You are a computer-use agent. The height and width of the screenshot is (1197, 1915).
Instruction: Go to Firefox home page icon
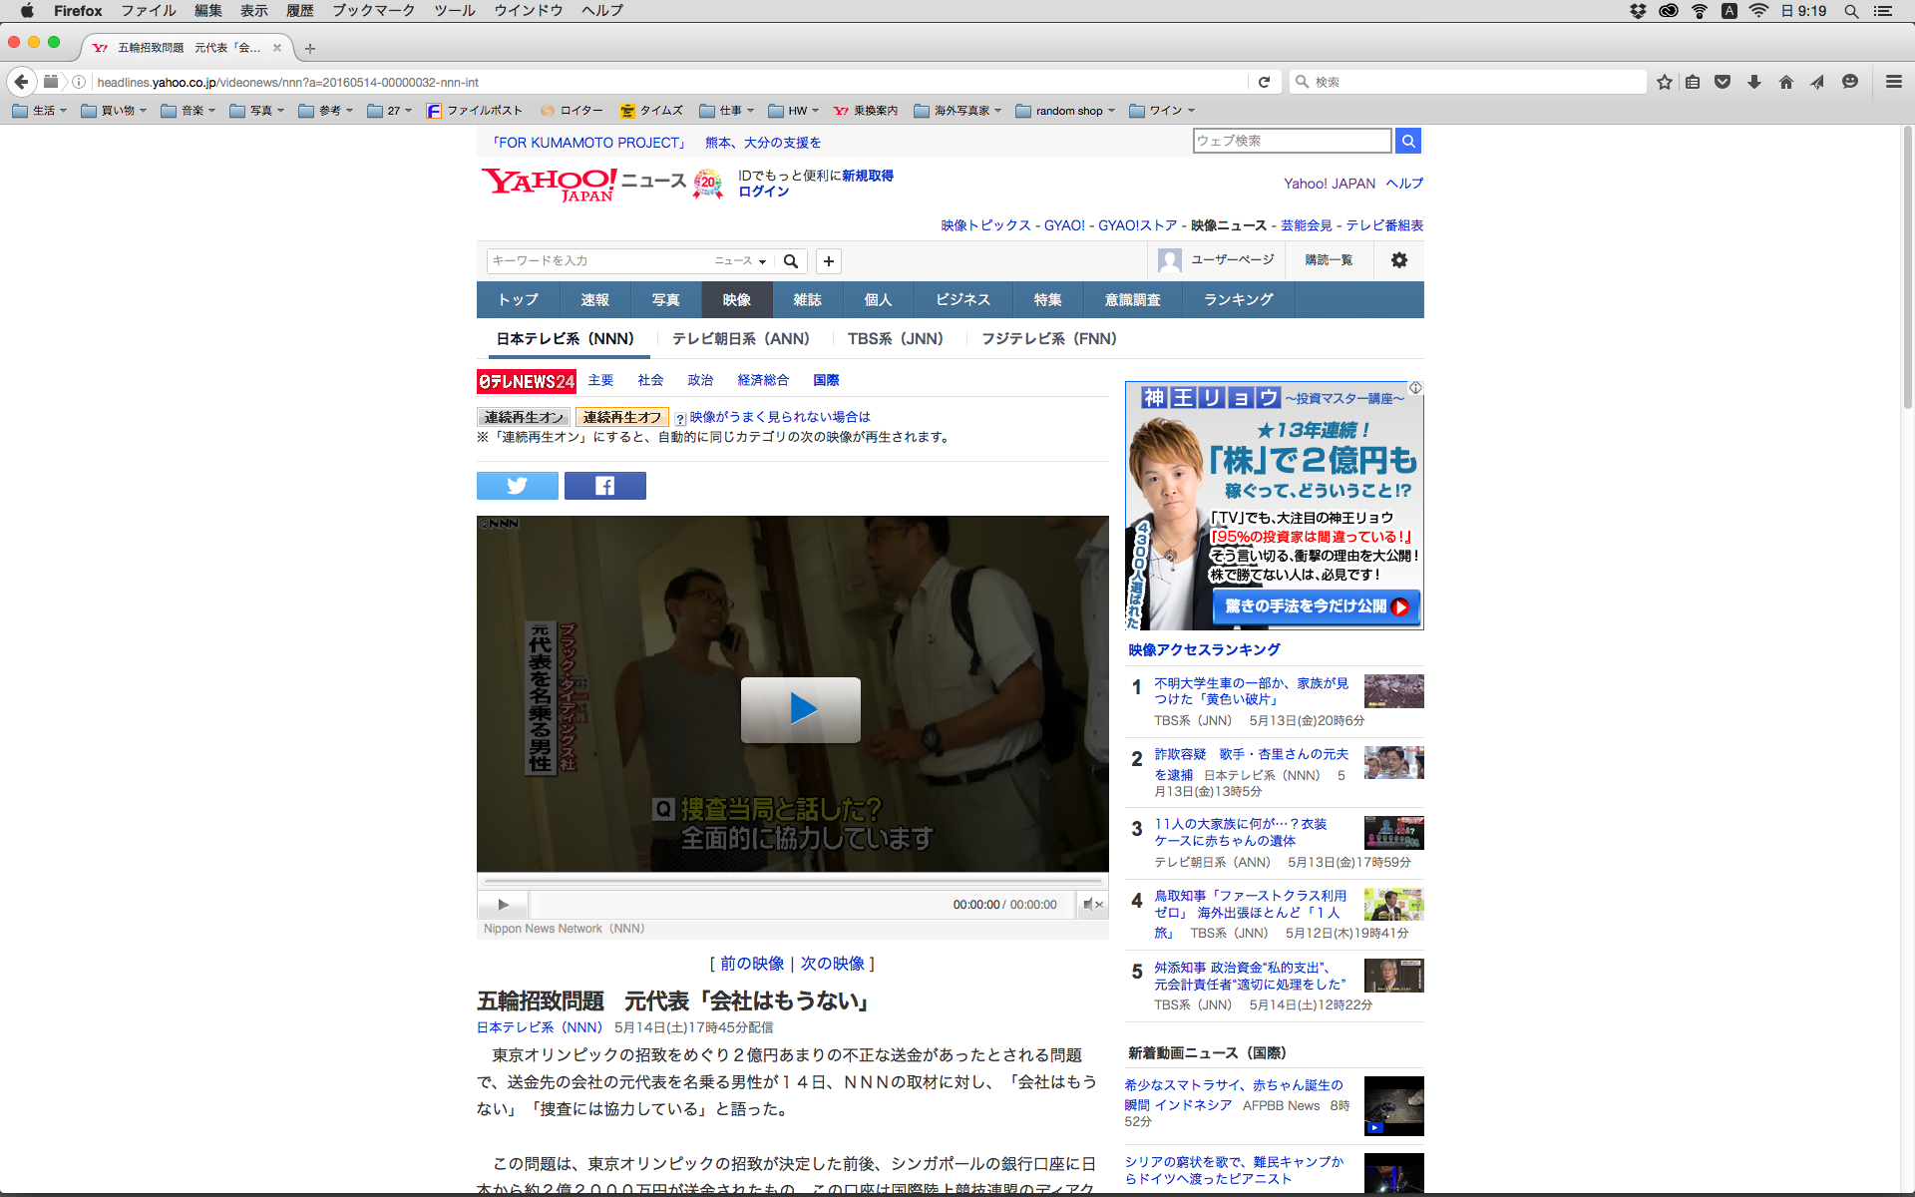click(x=1785, y=82)
